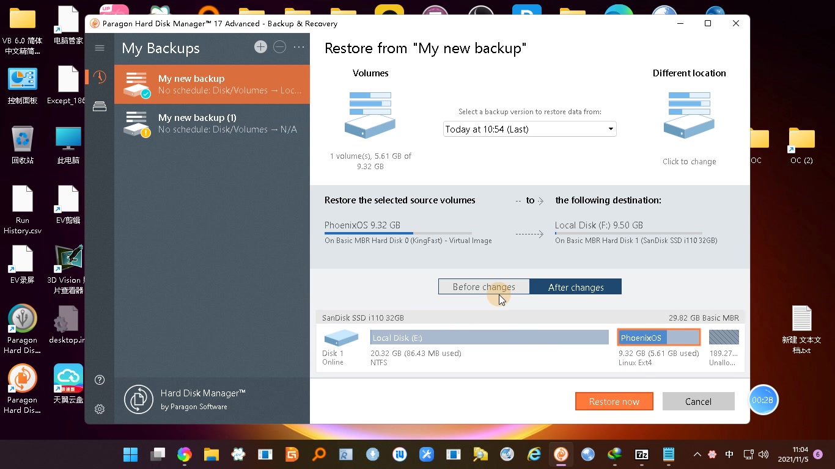Open the Recycle Bin desktop icon
835x469 pixels.
[x=23, y=145]
